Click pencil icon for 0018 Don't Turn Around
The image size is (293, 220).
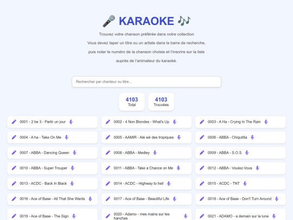202,199
